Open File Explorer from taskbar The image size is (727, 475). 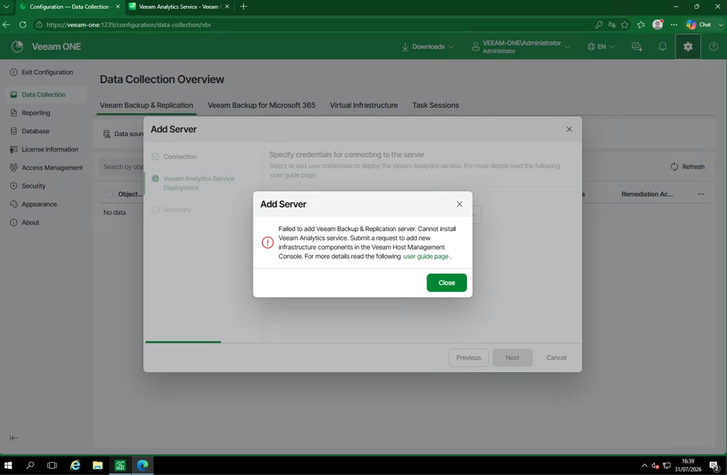(97, 466)
